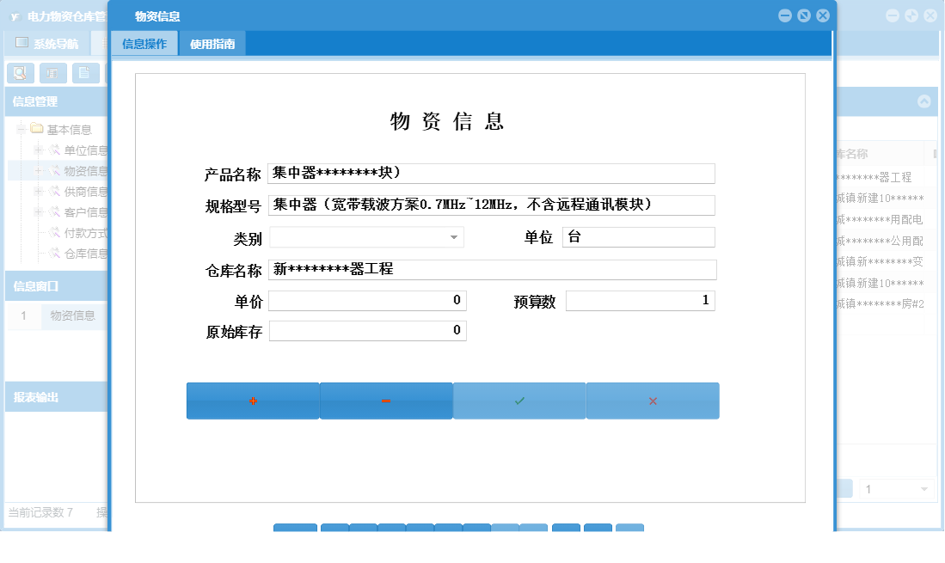Click the 基本信息 folder icon
Image resolution: width=945 pixels, height=563 pixels.
(36, 129)
